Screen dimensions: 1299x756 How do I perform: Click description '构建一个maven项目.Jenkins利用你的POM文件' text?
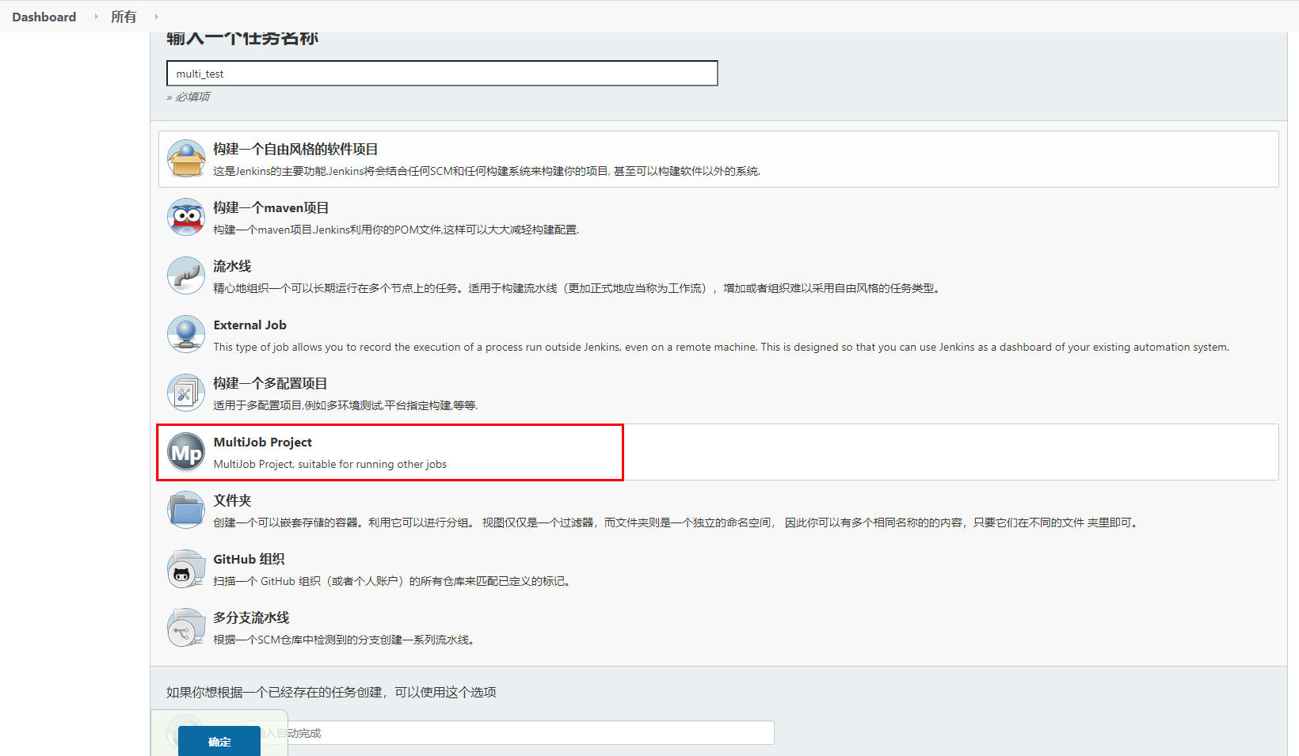coord(396,230)
